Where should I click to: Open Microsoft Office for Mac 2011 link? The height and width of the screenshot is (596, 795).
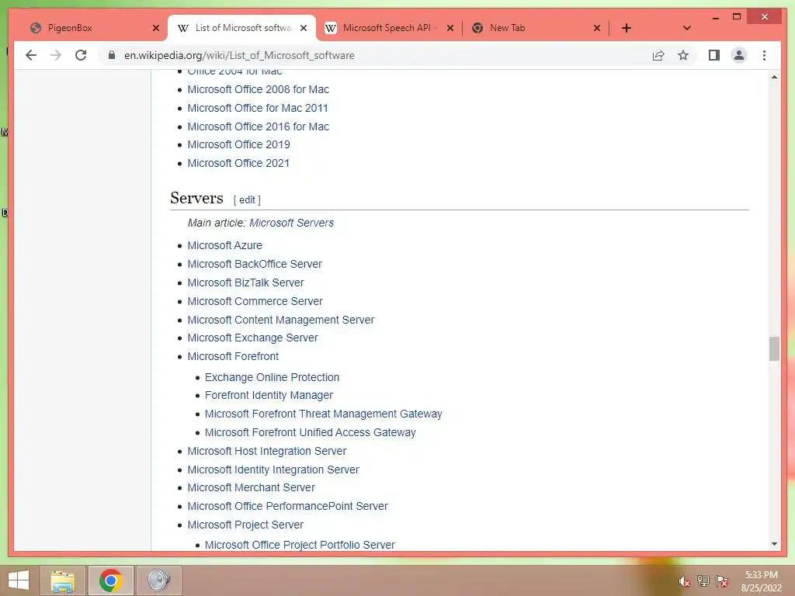pyautogui.click(x=258, y=108)
